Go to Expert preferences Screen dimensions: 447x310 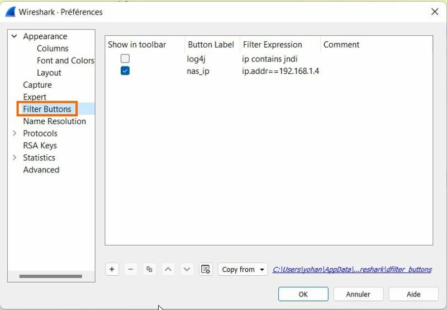pos(35,97)
